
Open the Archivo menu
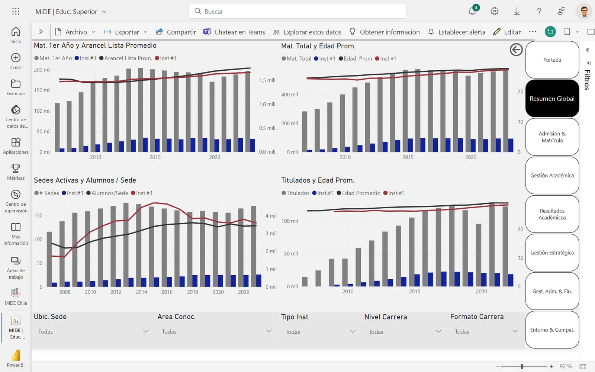[75, 32]
